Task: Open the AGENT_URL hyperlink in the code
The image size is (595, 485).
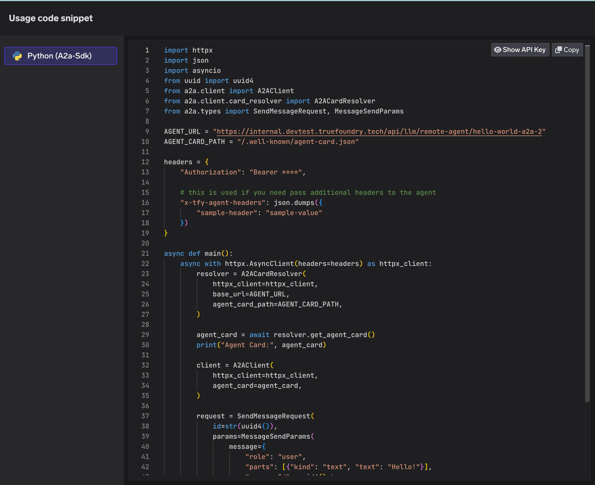Action: tap(379, 131)
